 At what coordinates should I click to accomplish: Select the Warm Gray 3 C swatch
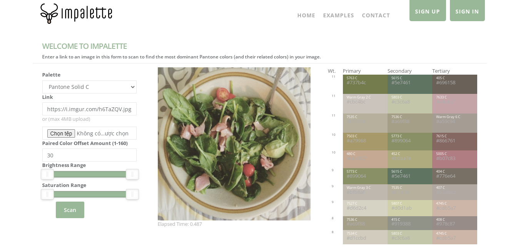365,192
